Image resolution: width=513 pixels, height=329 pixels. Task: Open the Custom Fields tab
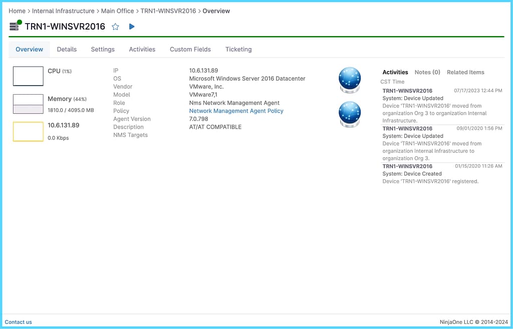click(x=190, y=50)
